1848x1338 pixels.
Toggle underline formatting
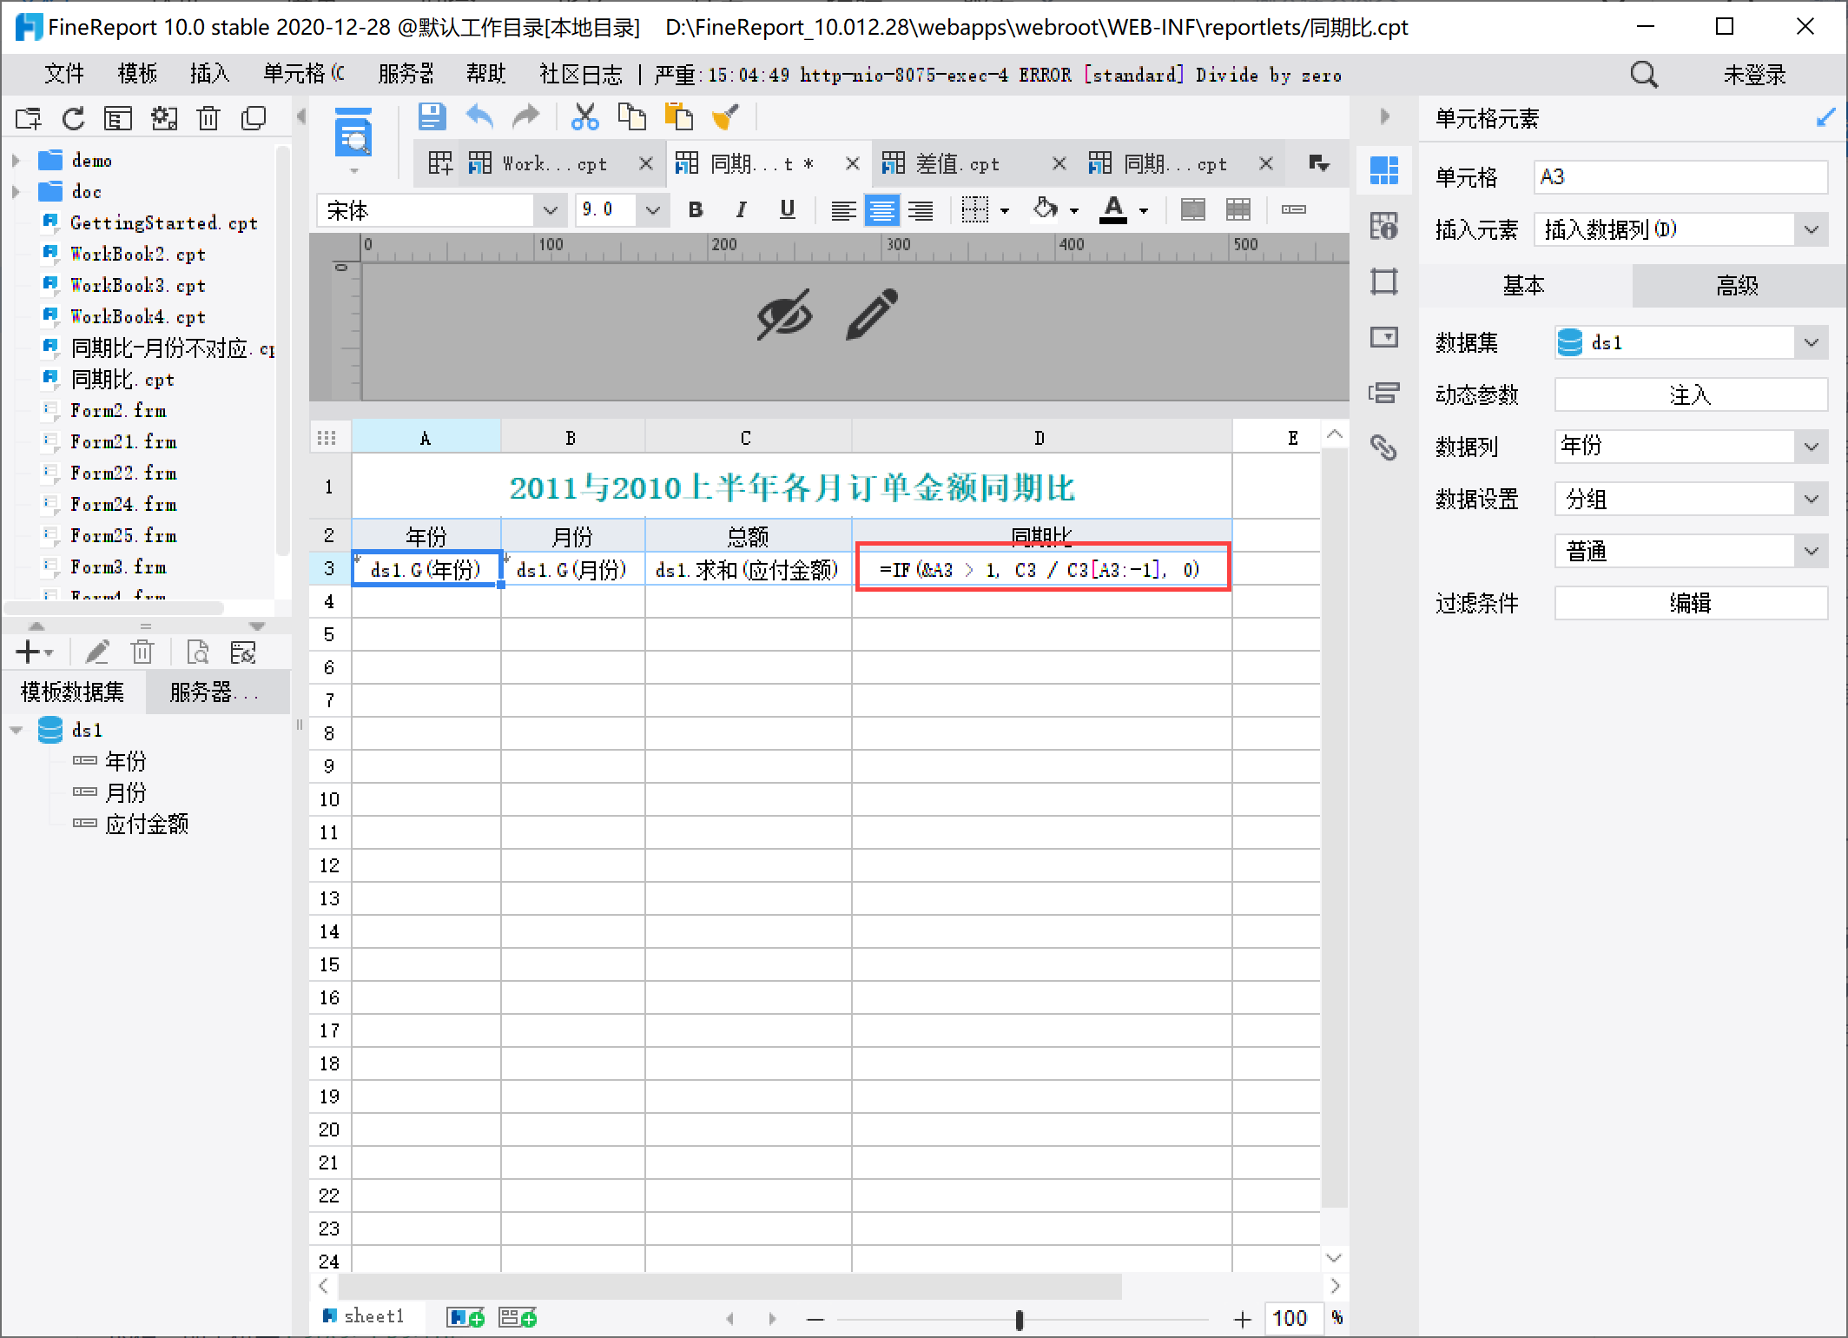787,209
